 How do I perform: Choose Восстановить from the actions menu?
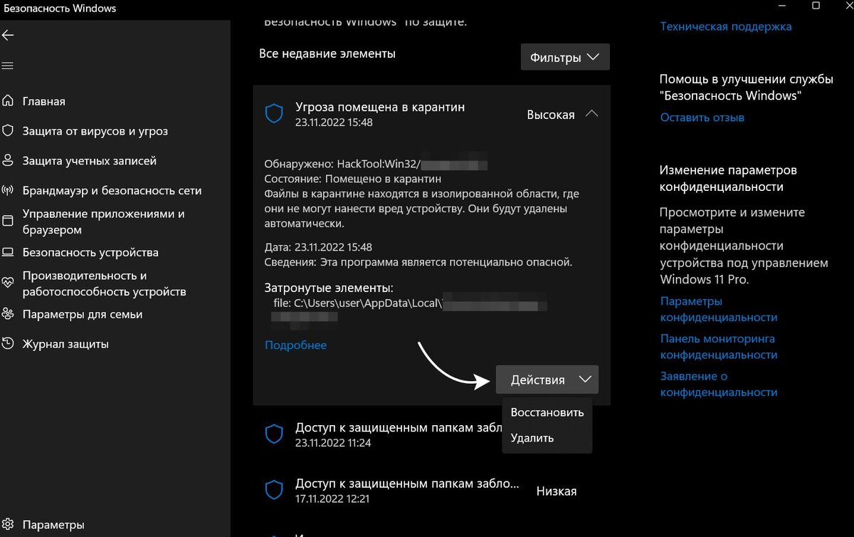[x=547, y=412]
